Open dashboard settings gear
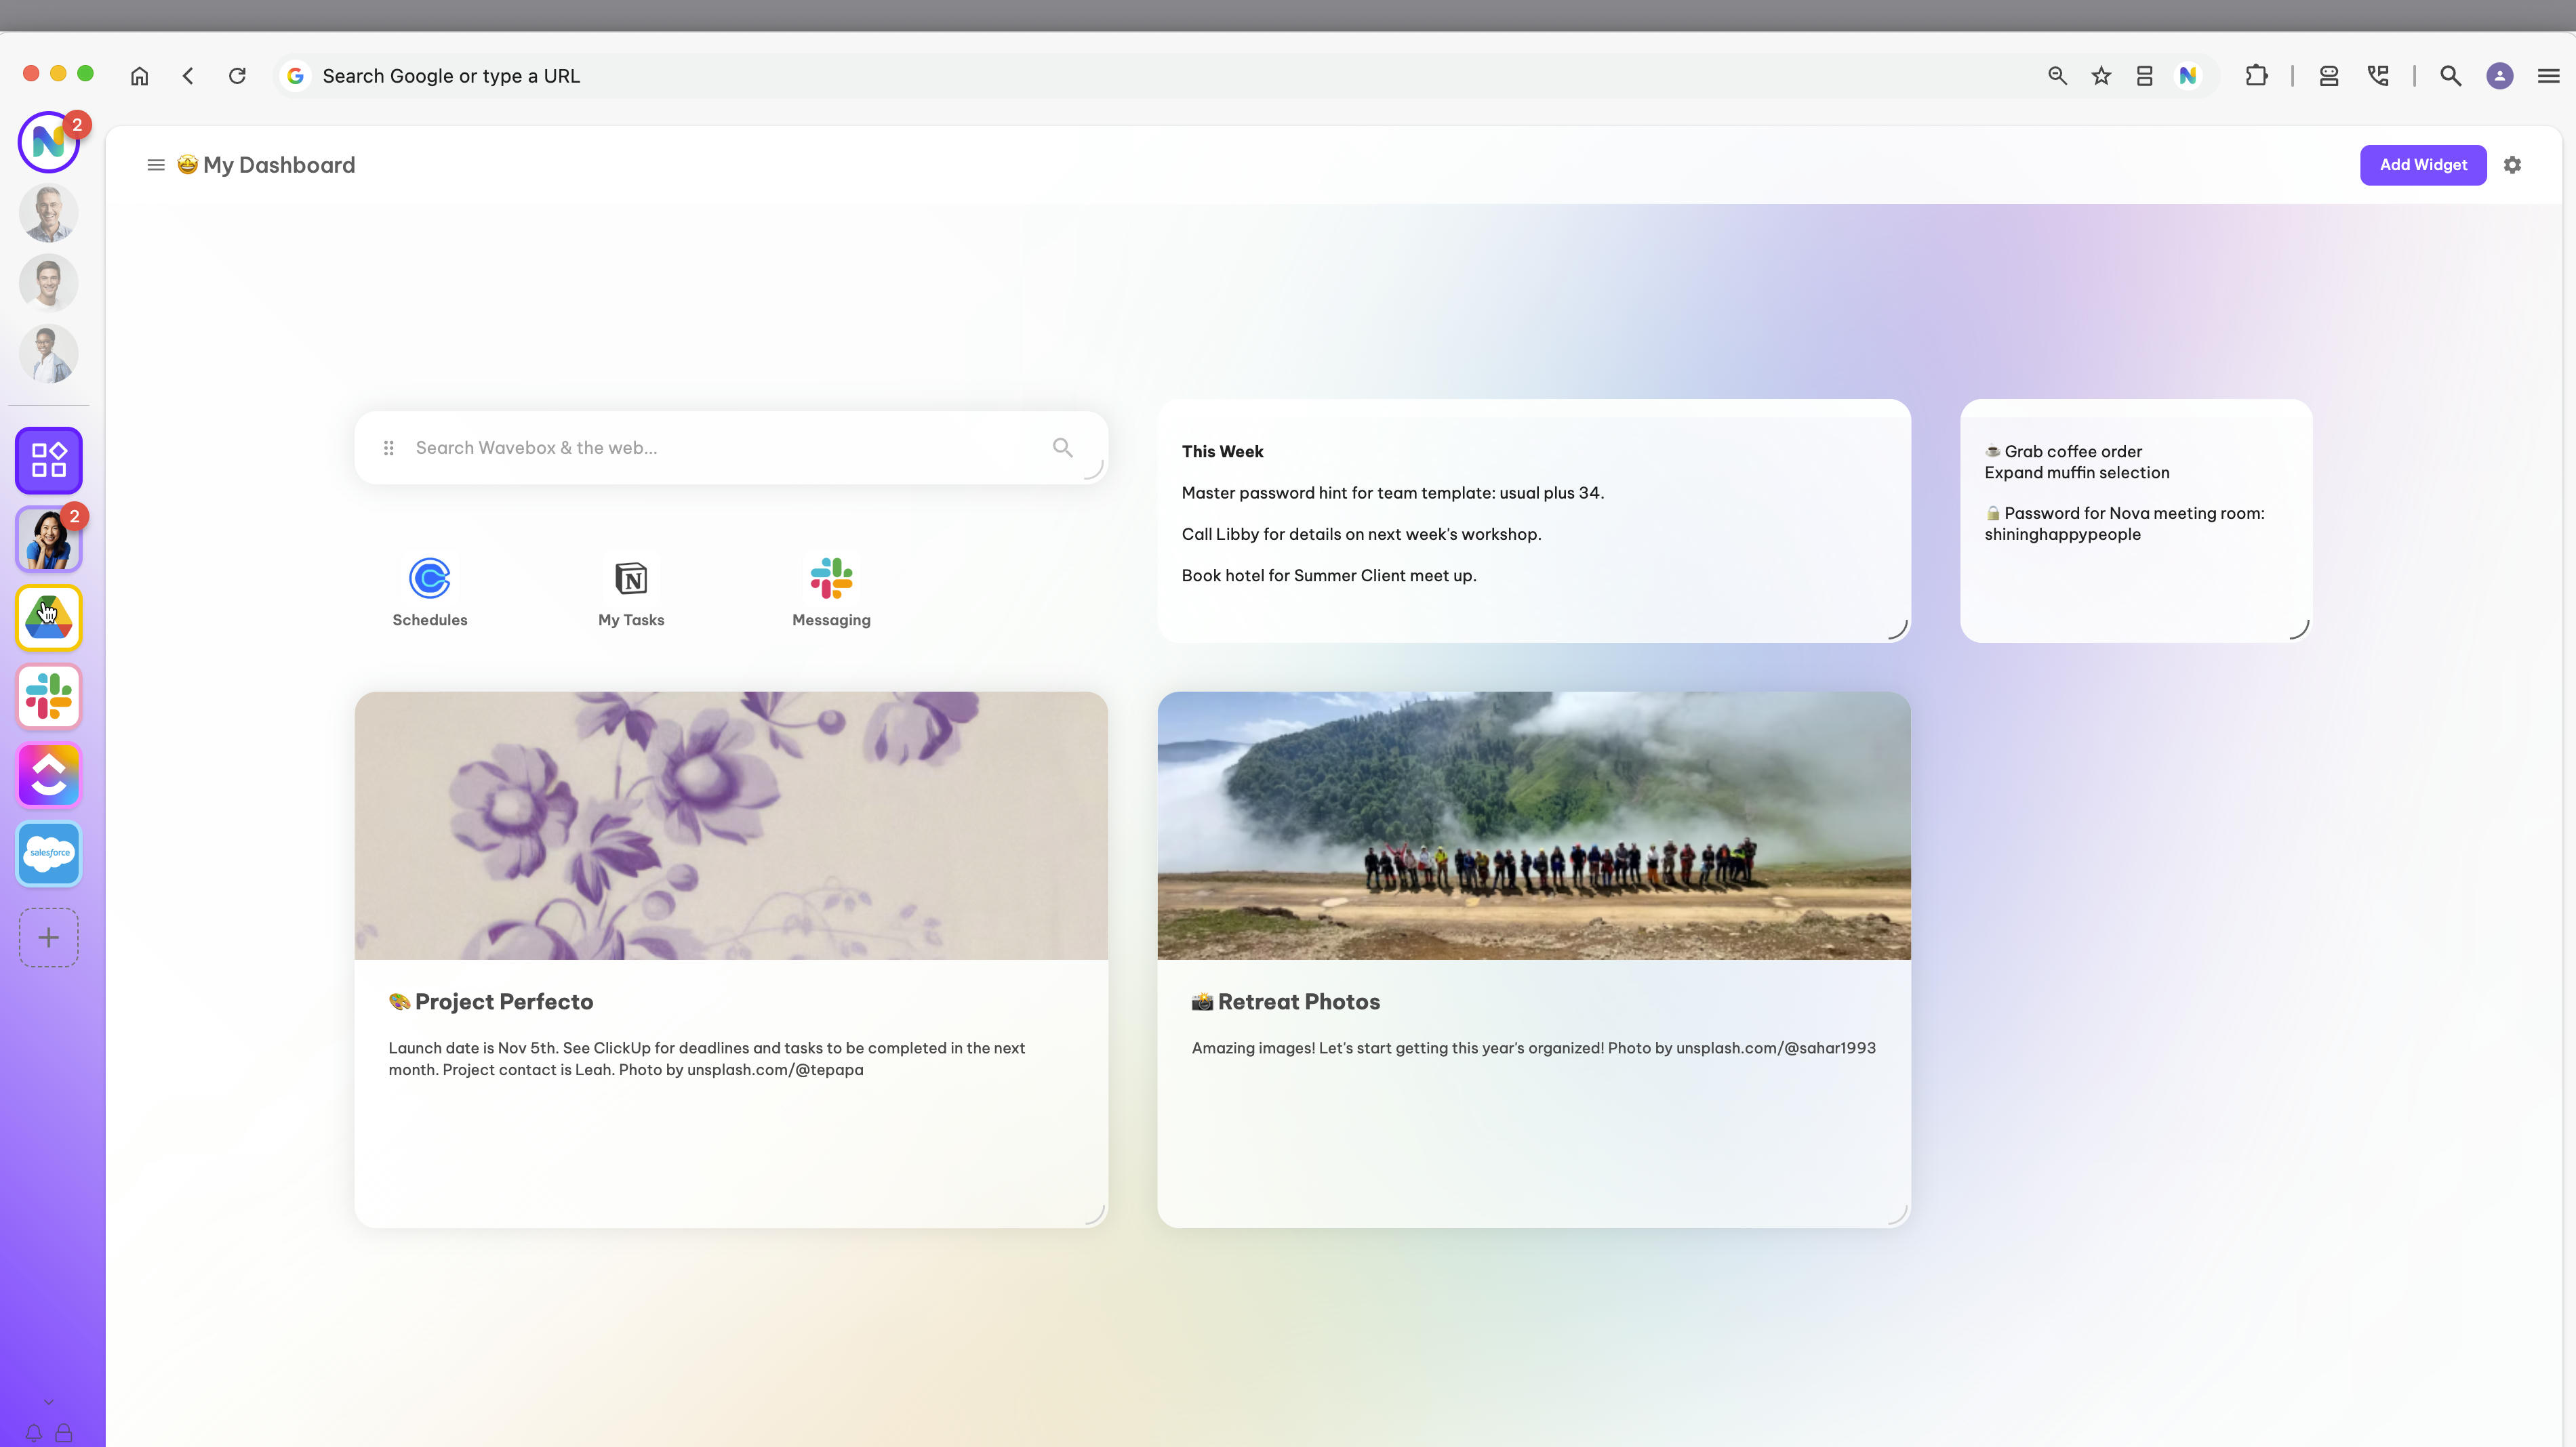The image size is (2576, 1447). pyautogui.click(x=2512, y=165)
